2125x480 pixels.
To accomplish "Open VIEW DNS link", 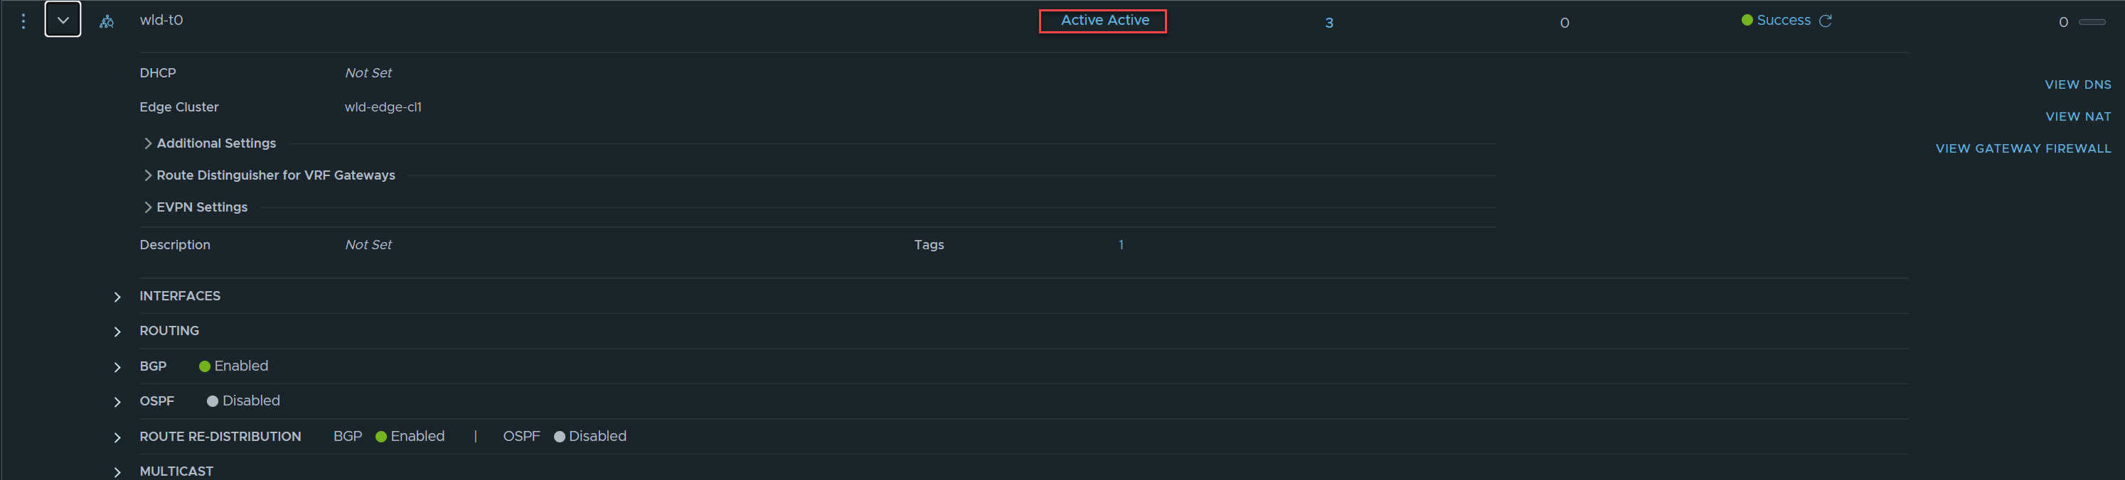I will (x=2077, y=84).
